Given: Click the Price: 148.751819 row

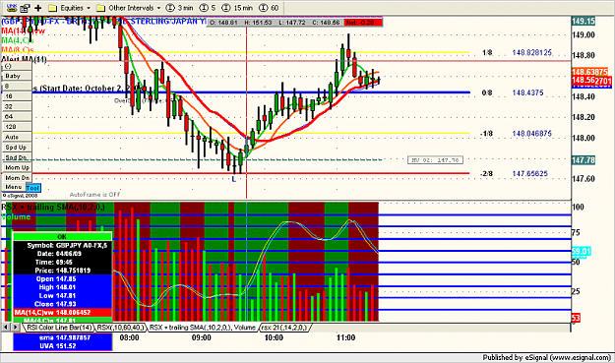Looking at the screenshot, I should 62,271.
